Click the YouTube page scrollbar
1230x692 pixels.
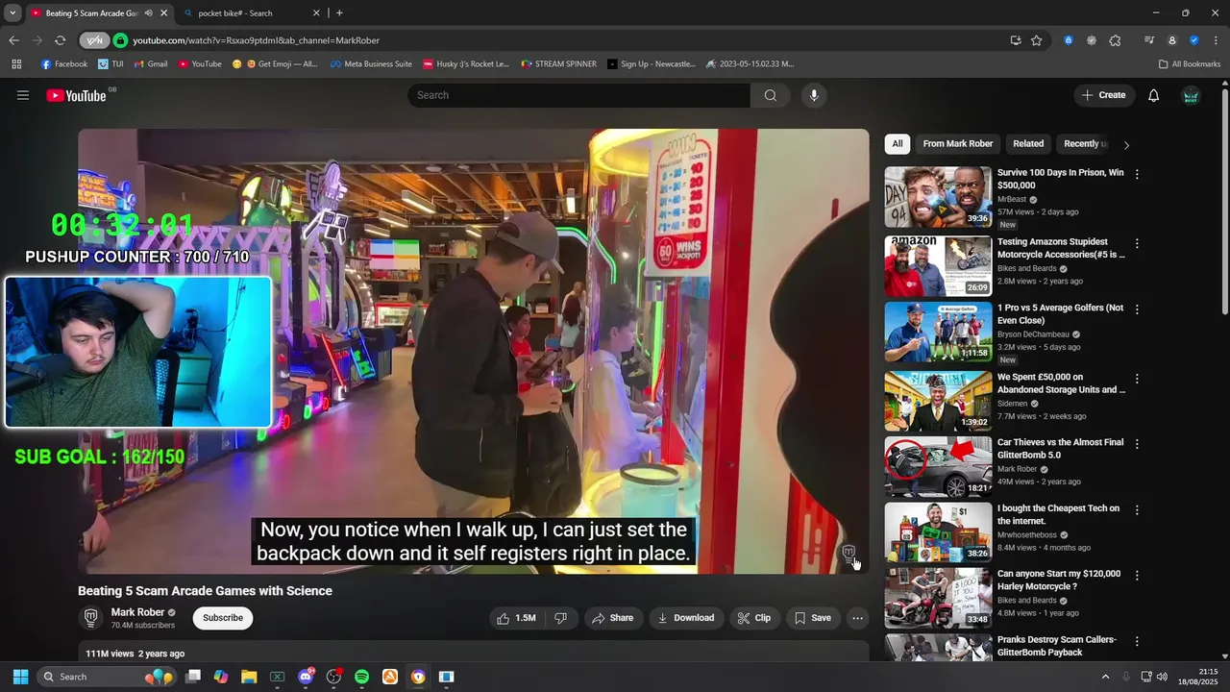point(1224,202)
